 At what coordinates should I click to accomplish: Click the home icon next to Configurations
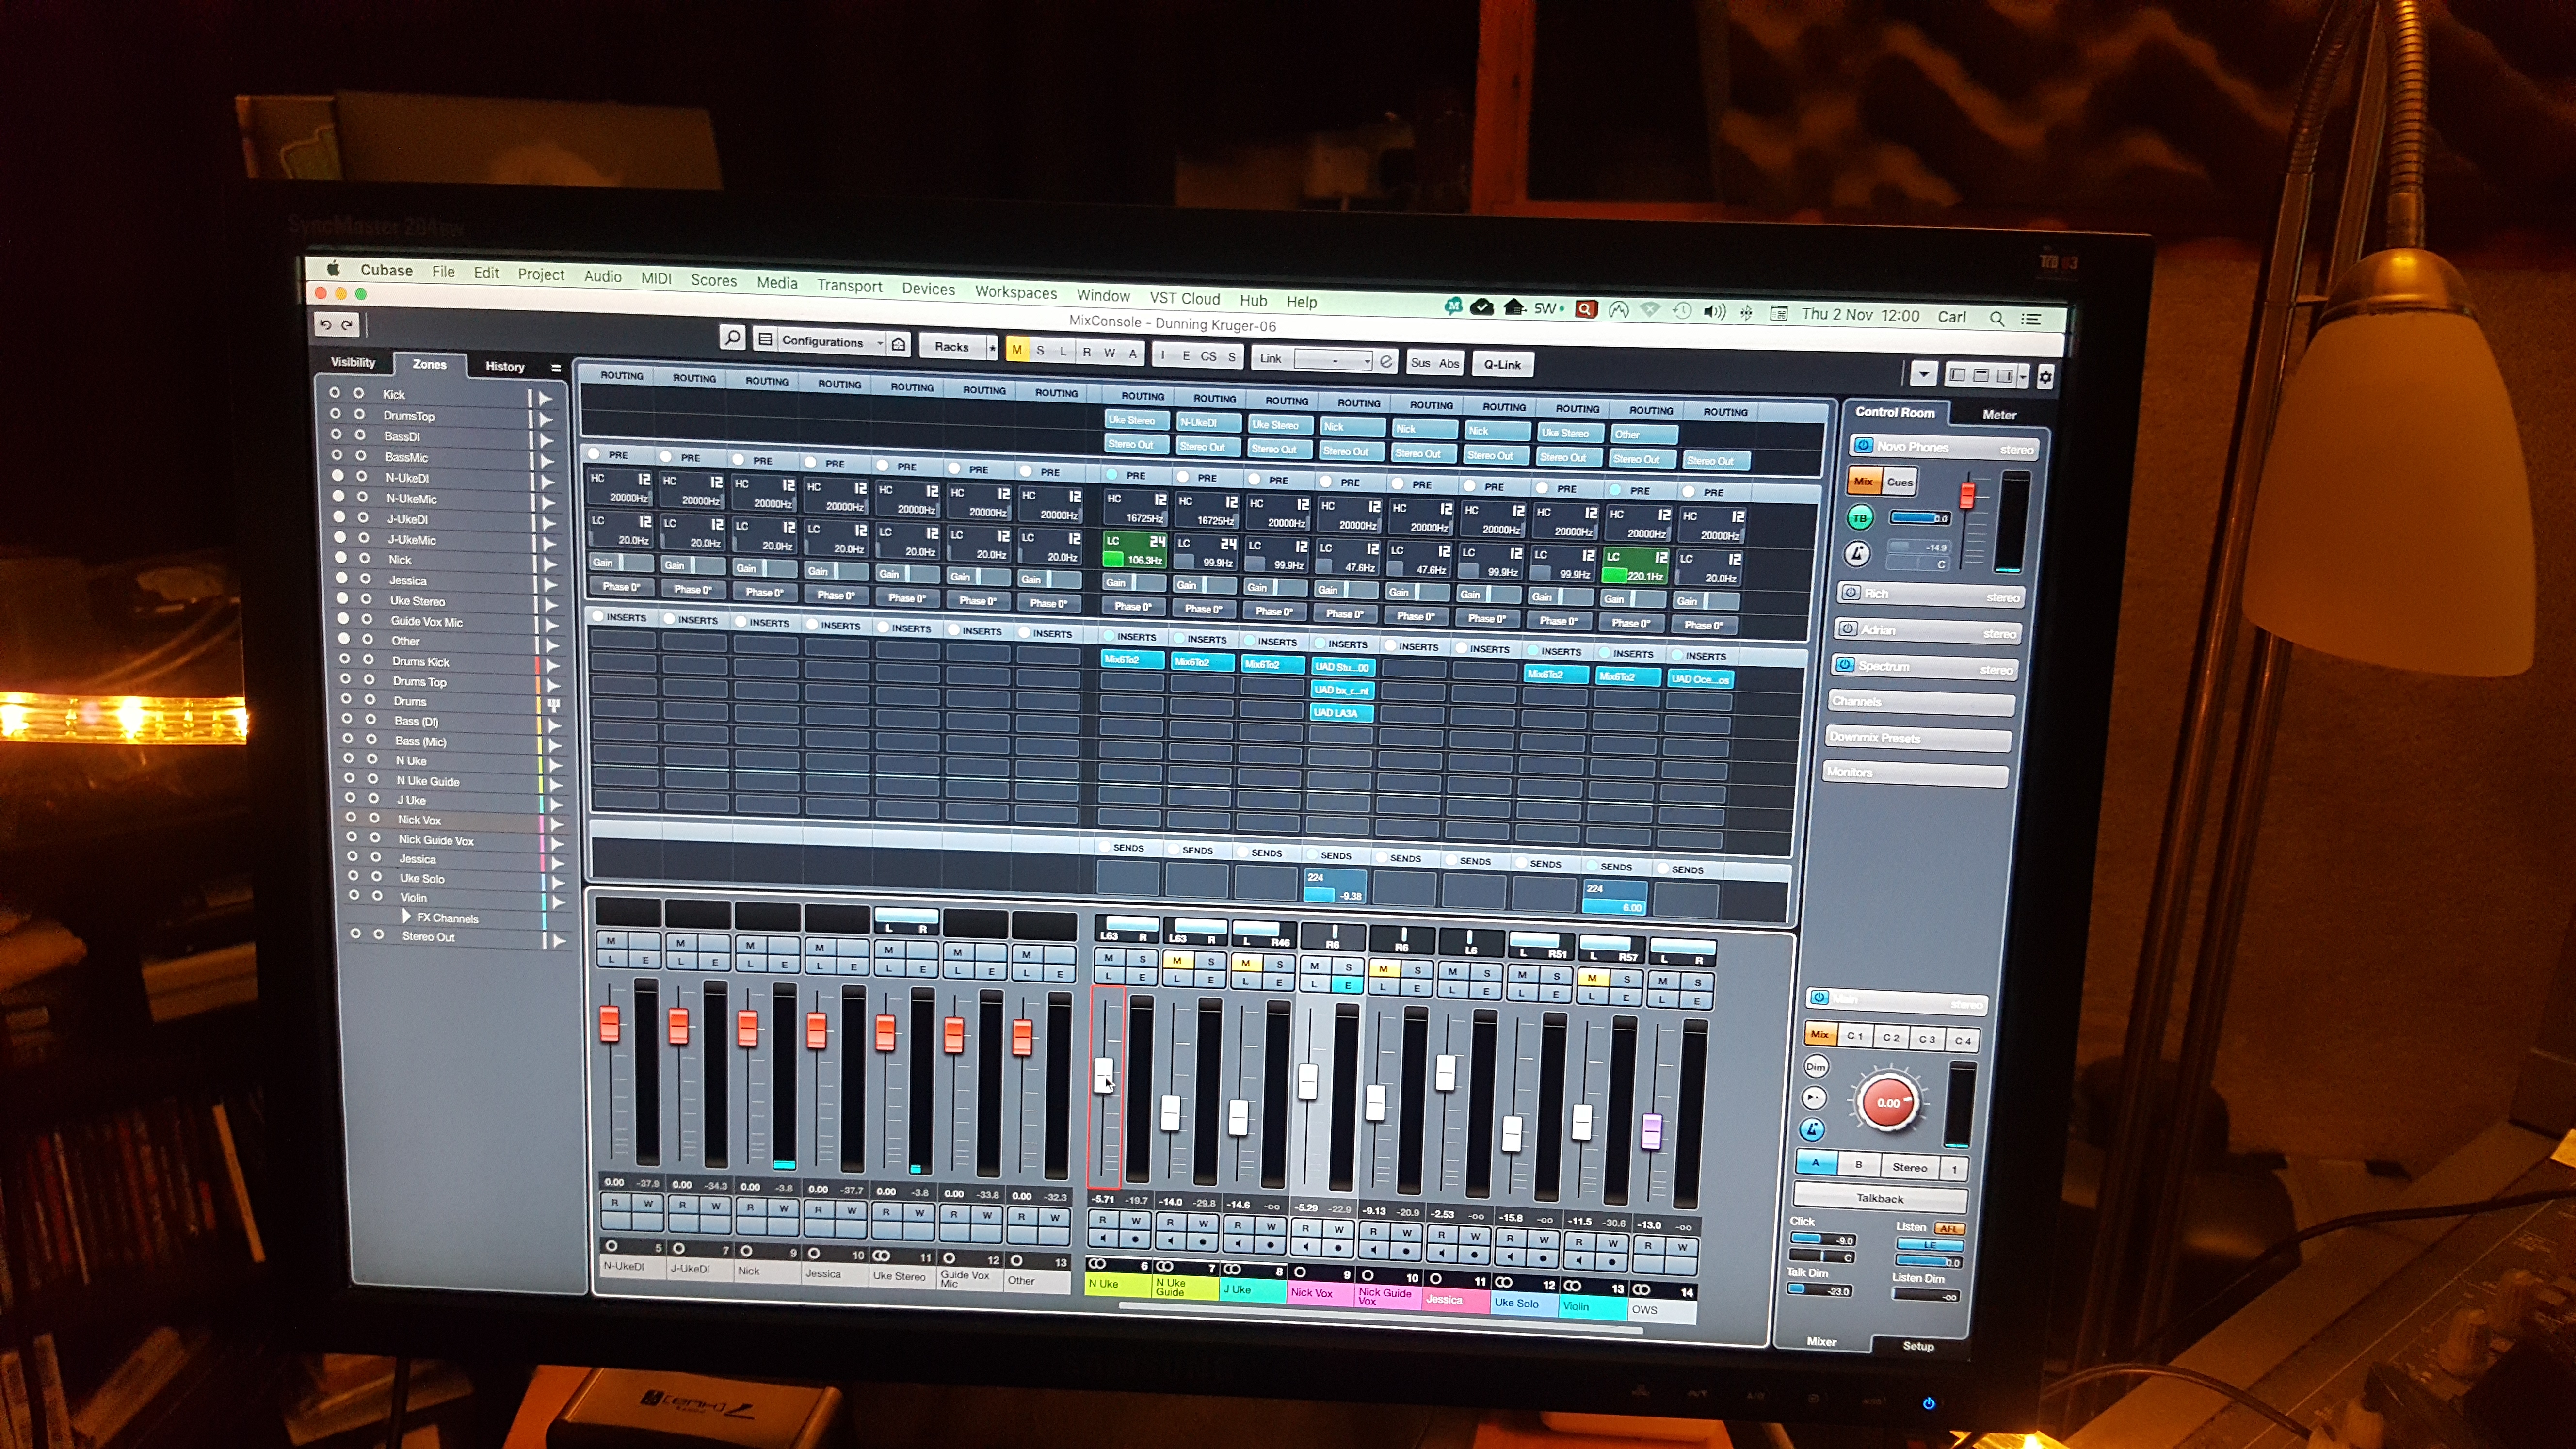point(899,345)
